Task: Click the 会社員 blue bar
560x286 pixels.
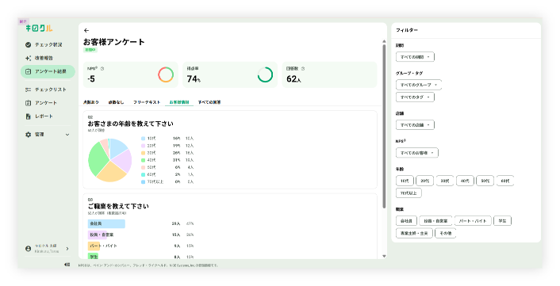Action: click(106, 223)
